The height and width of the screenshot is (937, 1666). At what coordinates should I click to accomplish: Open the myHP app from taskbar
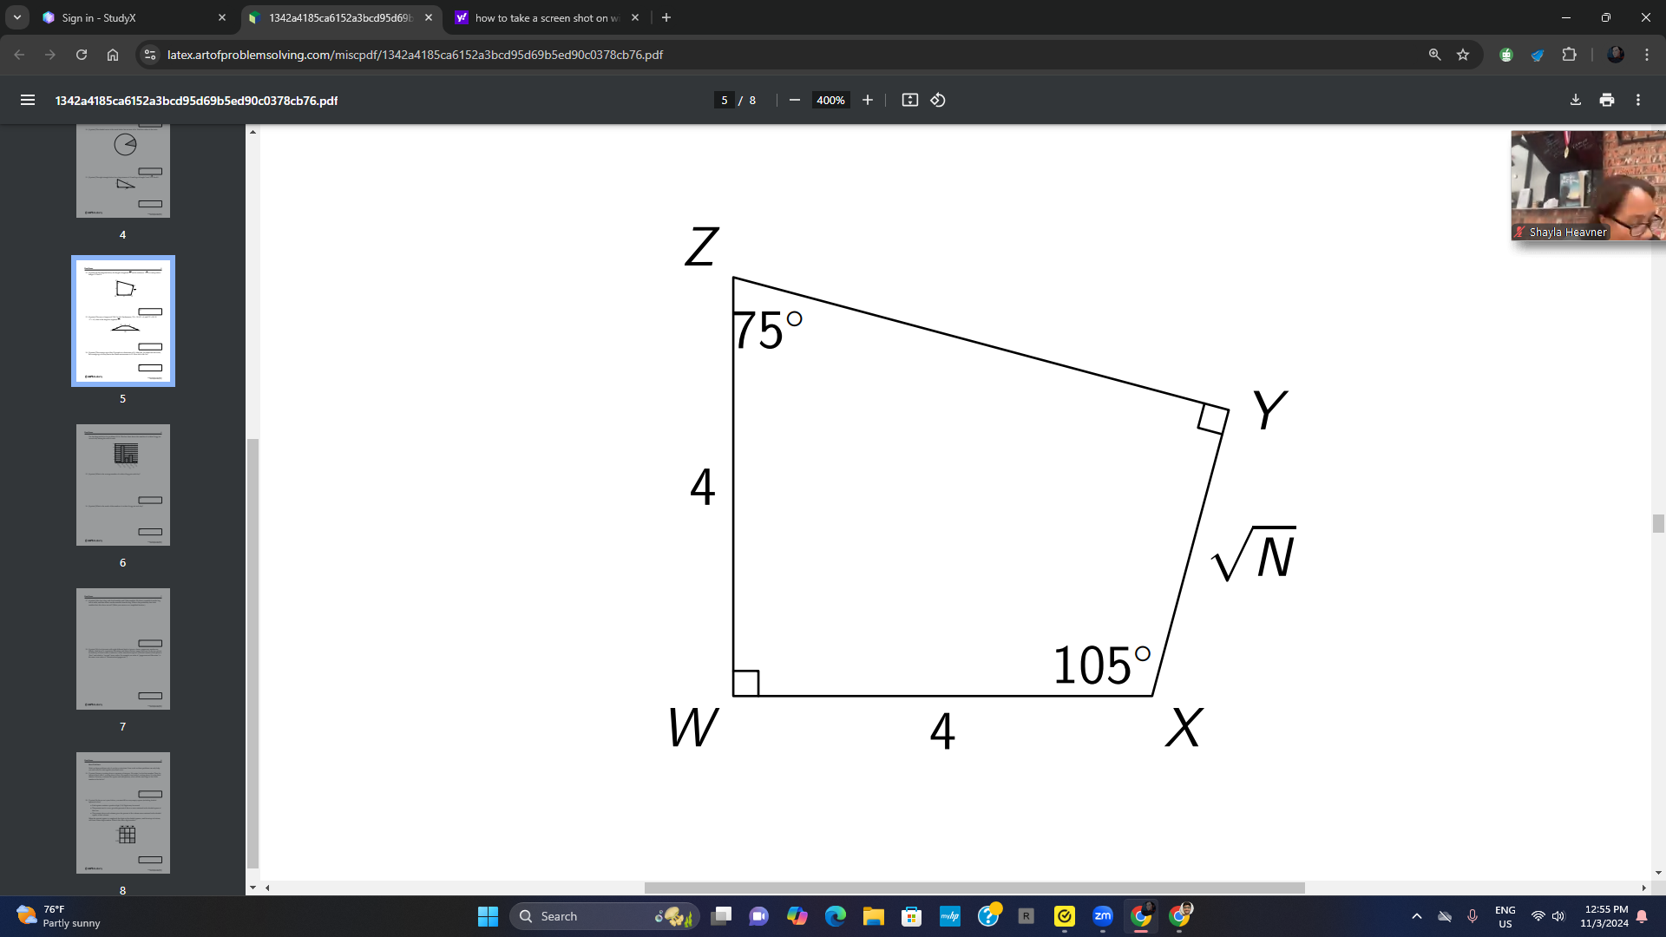950,916
